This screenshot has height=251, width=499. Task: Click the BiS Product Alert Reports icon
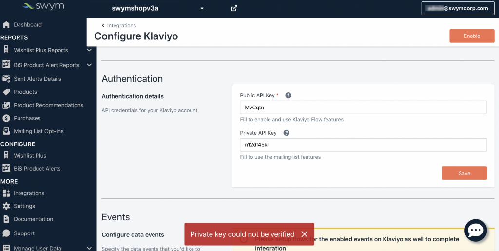coord(6,65)
